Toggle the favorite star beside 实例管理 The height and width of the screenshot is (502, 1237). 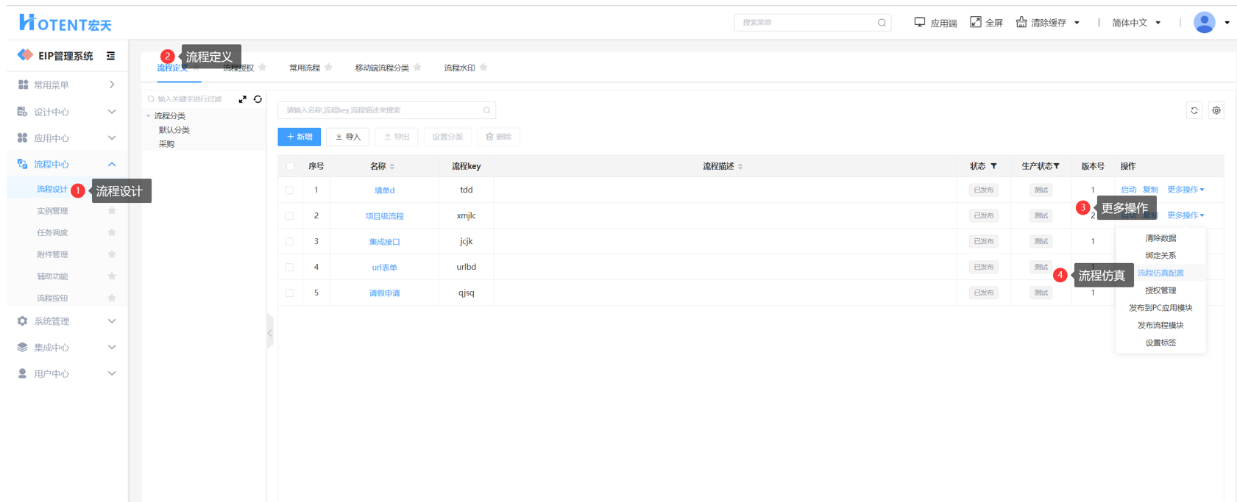click(x=112, y=211)
